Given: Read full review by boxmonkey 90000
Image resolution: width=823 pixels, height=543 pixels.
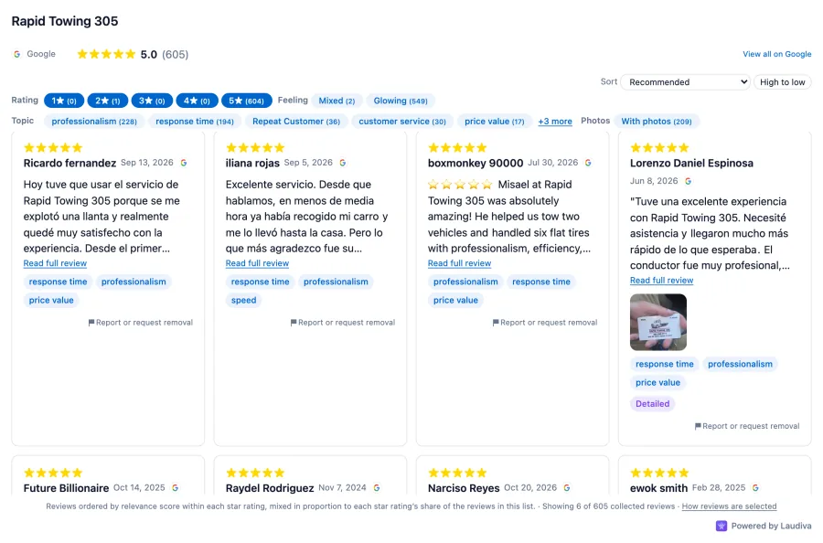Looking at the screenshot, I should [459, 263].
